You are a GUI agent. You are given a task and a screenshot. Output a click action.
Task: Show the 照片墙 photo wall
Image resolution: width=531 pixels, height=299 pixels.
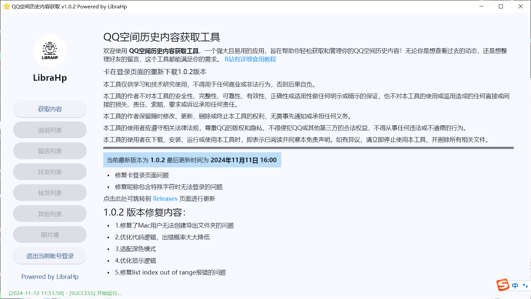click(x=50, y=235)
